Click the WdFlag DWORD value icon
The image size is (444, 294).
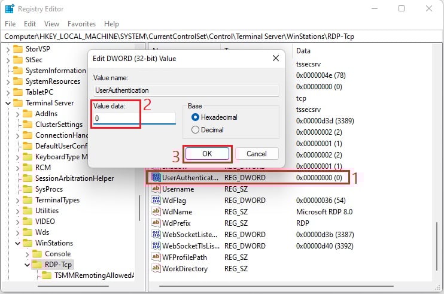156,200
